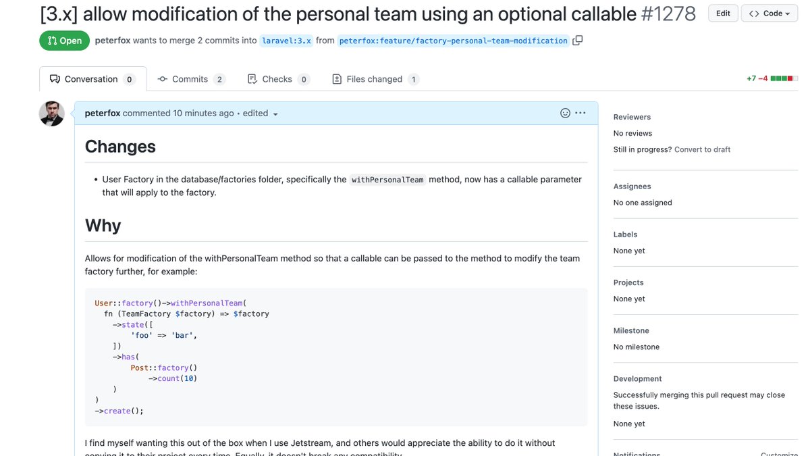
Task: Open the comment options kebab menu
Action: tap(580, 113)
